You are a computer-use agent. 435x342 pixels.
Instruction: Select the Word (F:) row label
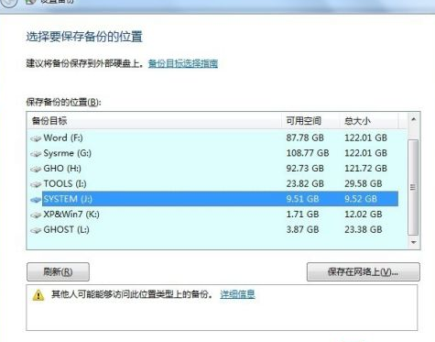coord(63,138)
